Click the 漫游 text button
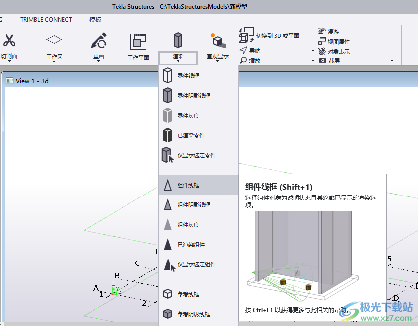The image size is (418, 326). (x=333, y=31)
